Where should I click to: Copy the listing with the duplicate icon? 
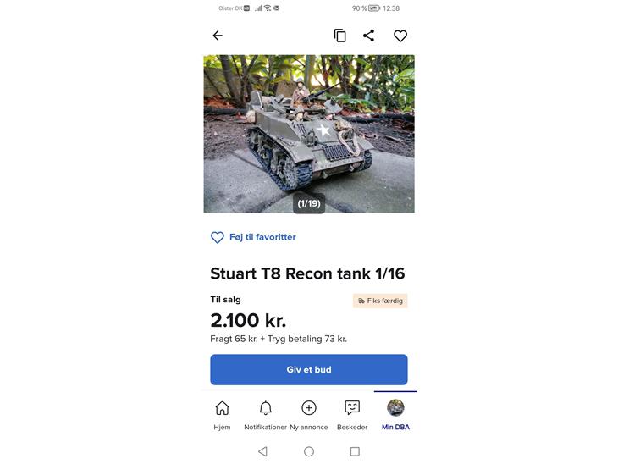339,36
